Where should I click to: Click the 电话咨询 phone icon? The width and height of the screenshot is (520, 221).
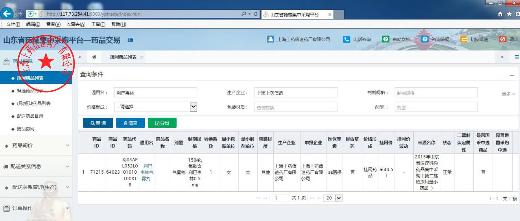[x=346, y=39]
